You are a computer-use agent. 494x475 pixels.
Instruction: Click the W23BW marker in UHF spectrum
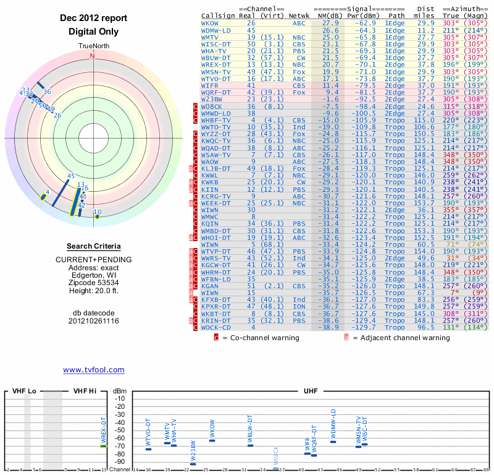point(193,463)
